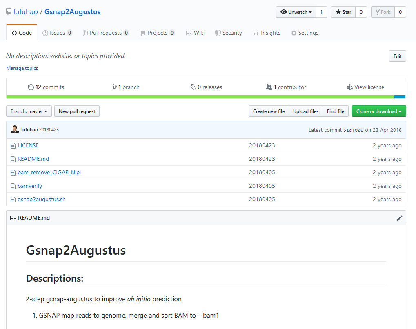
Task: Click Create new file
Action: coord(269,111)
